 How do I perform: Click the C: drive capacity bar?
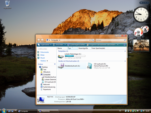click(x=75, y=56)
